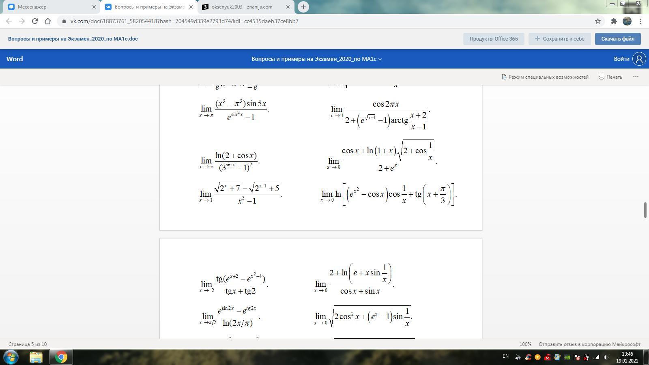Open Action Center flag icon
This screenshot has width=649, height=365.
[x=577, y=358]
